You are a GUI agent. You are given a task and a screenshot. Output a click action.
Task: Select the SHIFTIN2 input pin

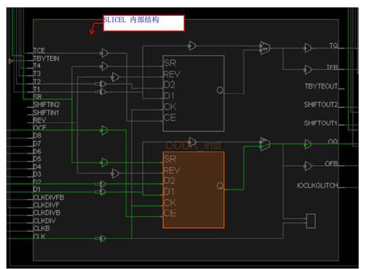click(47, 105)
